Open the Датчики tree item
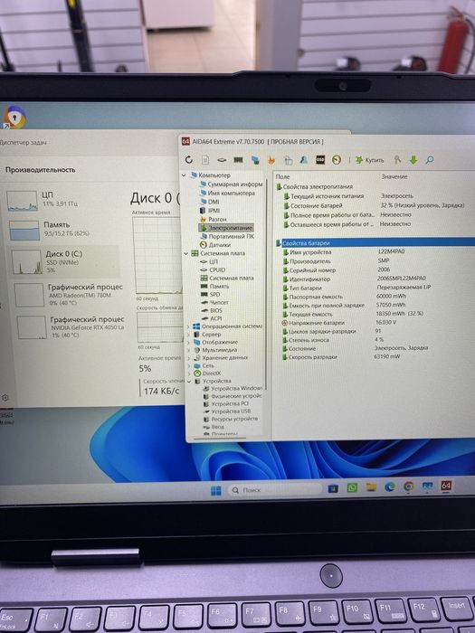The image size is (475, 633). 215,245
